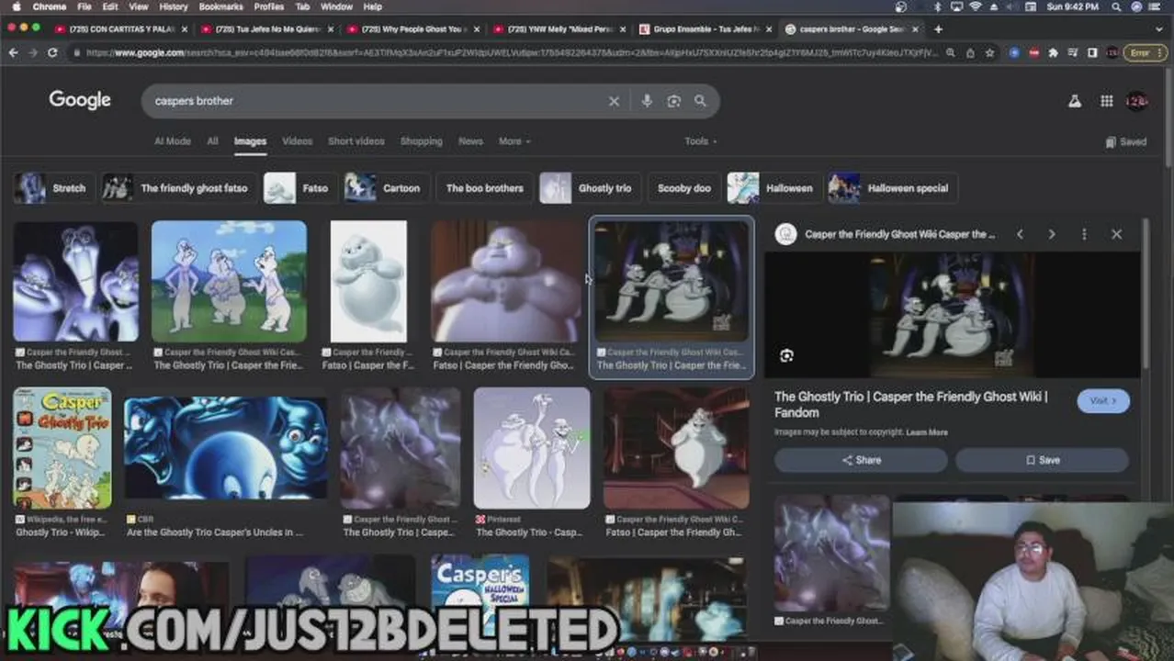Open the Profiles menu in the menu bar
The width and height of the screenshot is (1174, 661).
coord(268,6)
